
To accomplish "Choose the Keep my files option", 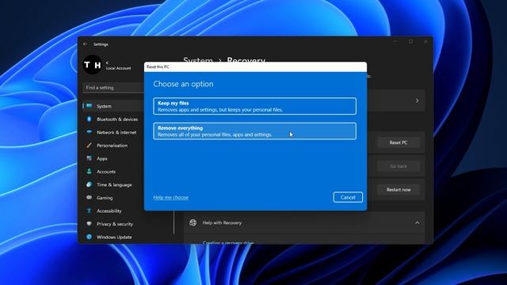I will point(255,106).
